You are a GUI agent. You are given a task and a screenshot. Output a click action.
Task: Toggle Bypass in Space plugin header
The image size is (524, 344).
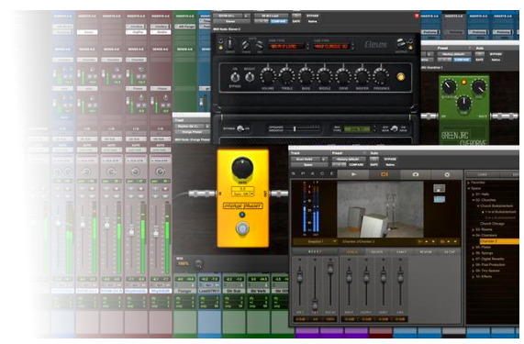click(x=390, y=159)
